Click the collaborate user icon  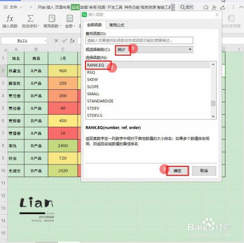point(214,7)
